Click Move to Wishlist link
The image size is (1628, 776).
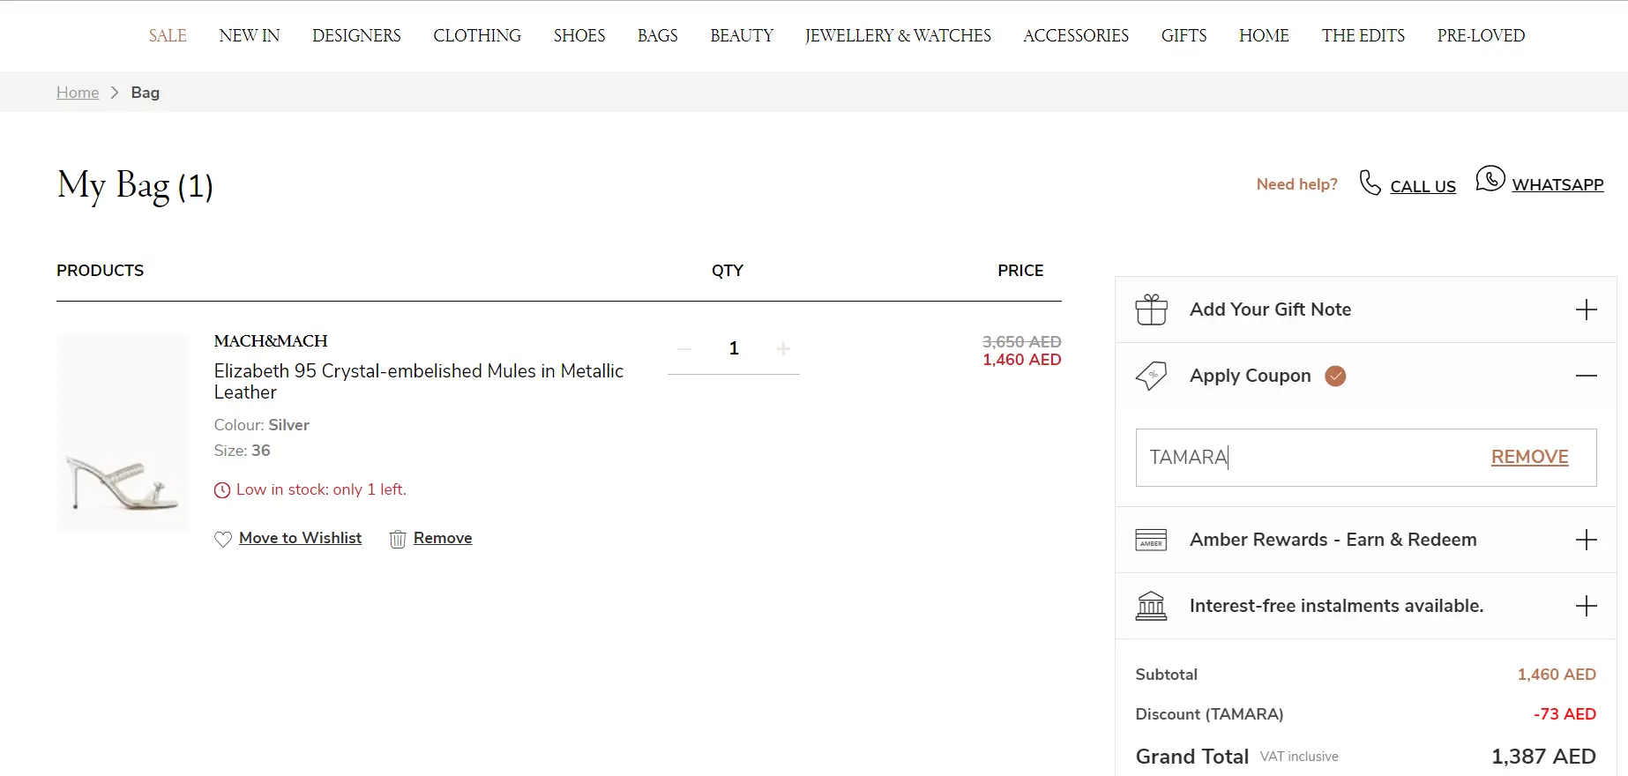(x=300, y=538)
